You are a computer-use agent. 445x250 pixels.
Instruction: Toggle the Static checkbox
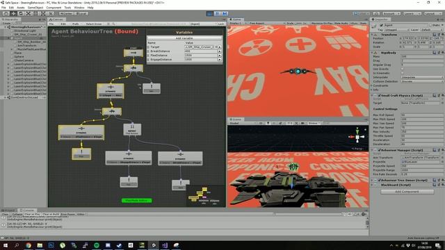[430, 25]
